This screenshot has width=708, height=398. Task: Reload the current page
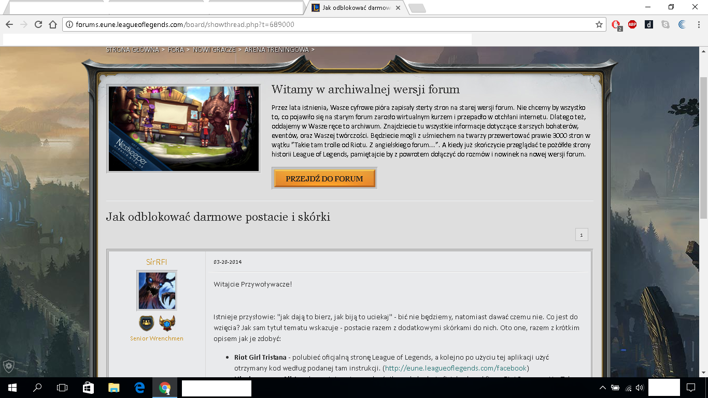click(38, 24)
